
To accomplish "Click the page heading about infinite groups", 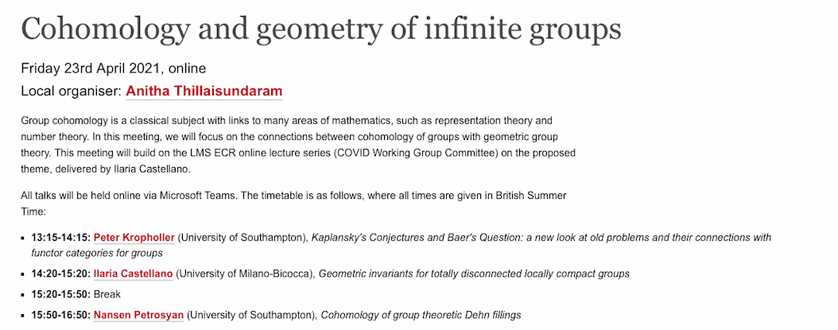I will tap(320, 29).
